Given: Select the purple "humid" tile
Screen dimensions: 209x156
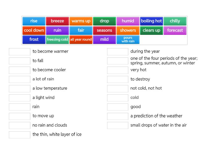Looking at the screenshot, I should point(128,21).
